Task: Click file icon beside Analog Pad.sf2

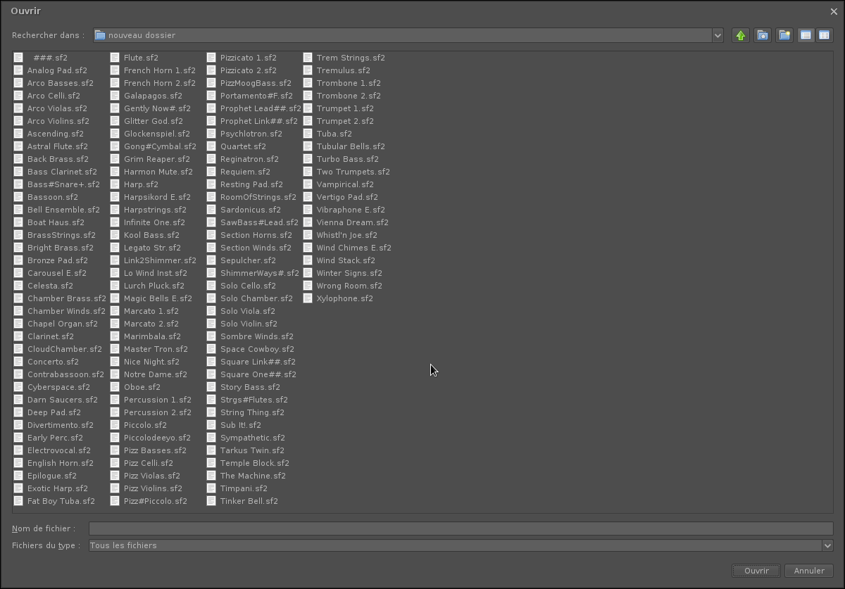Action: click(x=18, y=70)
